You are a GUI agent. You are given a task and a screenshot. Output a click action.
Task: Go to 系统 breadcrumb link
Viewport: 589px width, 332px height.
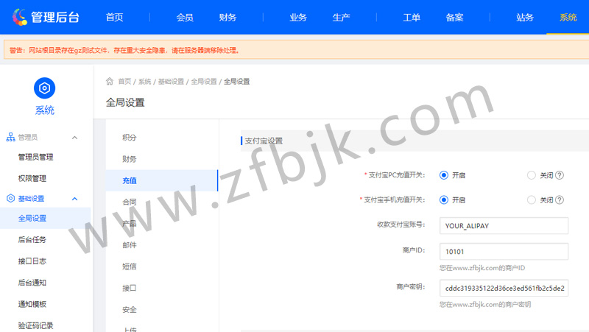point(144,82)
